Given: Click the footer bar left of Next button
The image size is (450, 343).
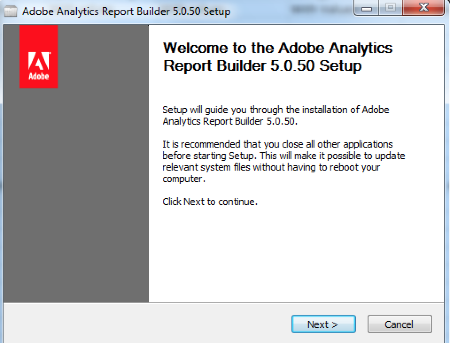Looking at the screenshot, I should click(146, 324).
